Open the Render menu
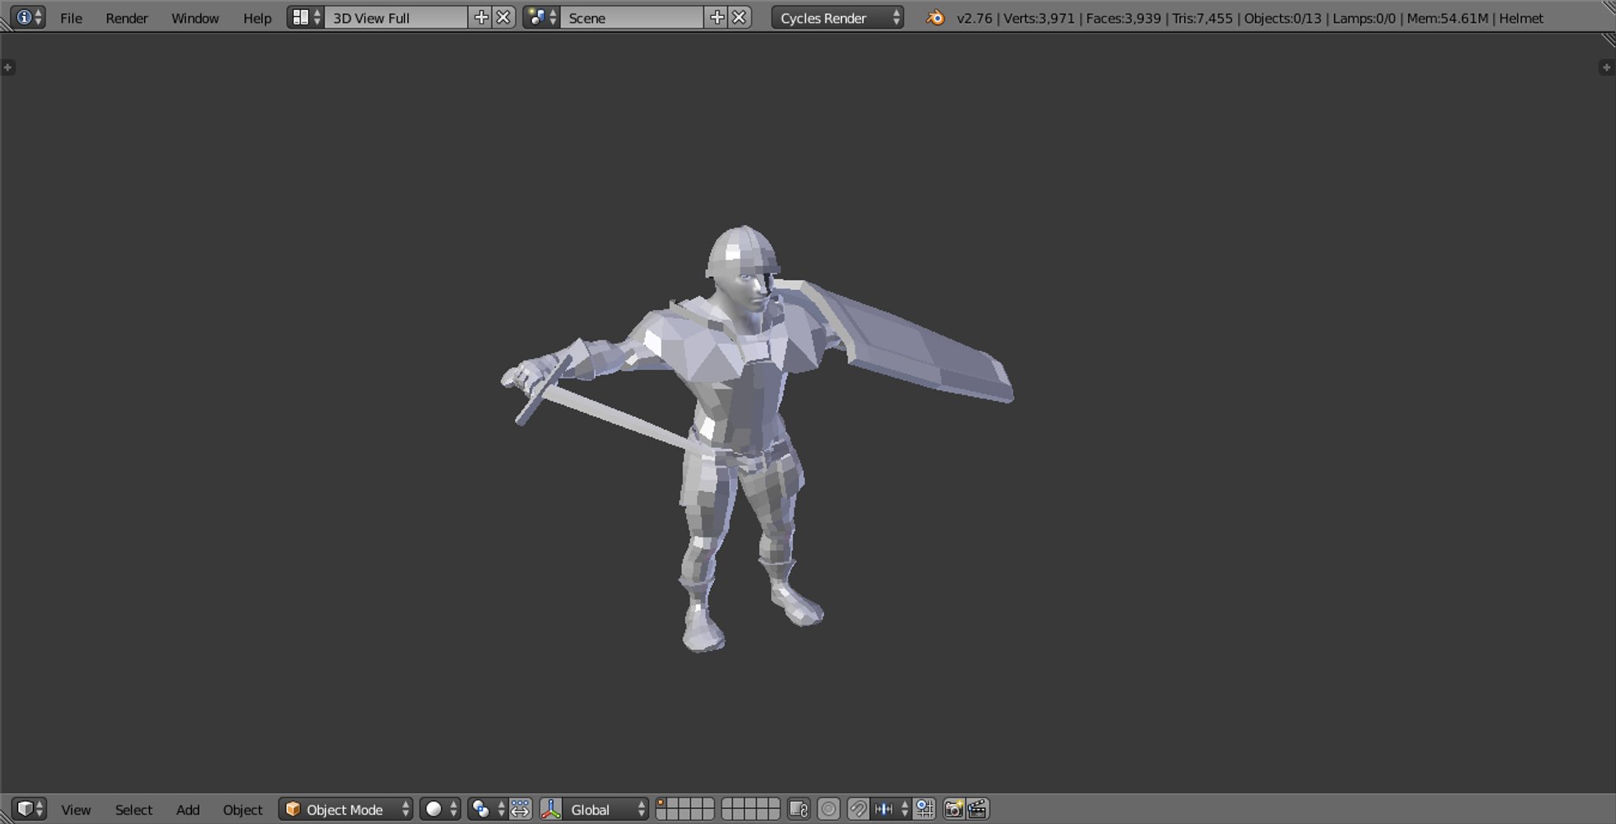Screen dimensions: 1616x824 click(x=127, y=18)
